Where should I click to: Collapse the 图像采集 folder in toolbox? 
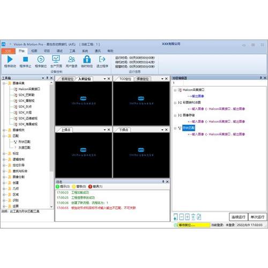[x=4, y=83]
